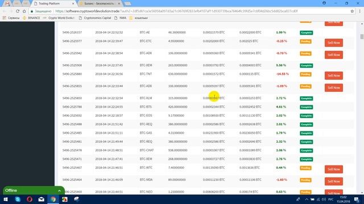Open the кошельки bookmarks folder
364x204 pixels.
tap(139, 18)
